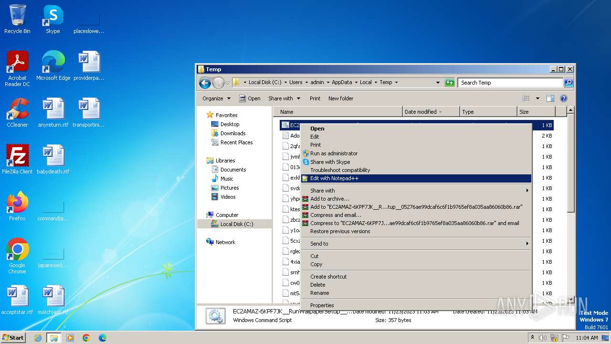This screenshot has height=344, width=611.
Task: Select the babydeath.rtf document icon
Action: (53, 160)
